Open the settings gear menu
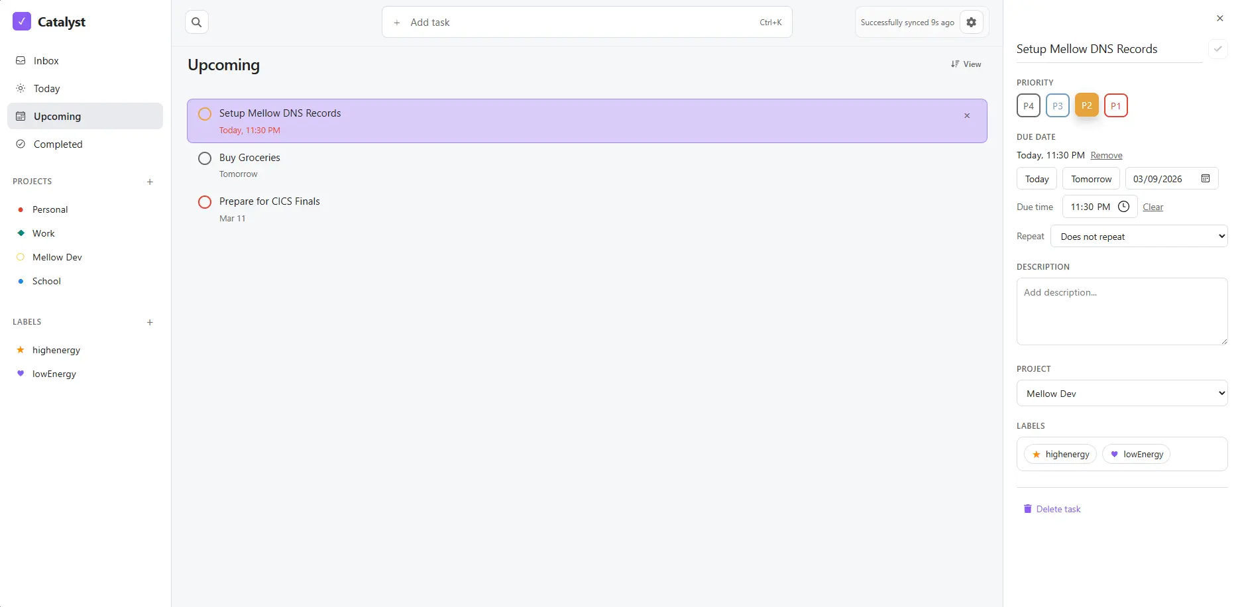The image size is (1240, 607). click(971, 22)
